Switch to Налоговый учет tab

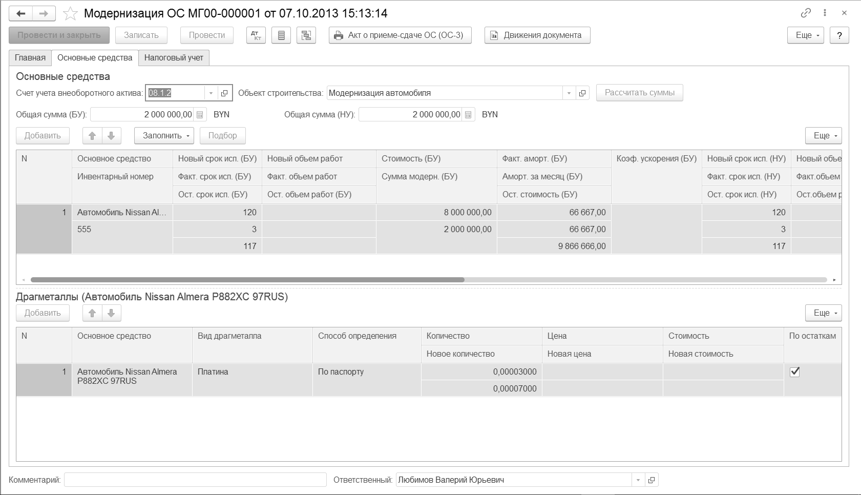pos(174,58)
